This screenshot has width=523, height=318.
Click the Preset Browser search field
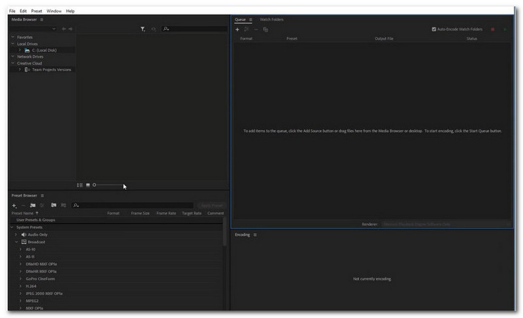point(131,205)
